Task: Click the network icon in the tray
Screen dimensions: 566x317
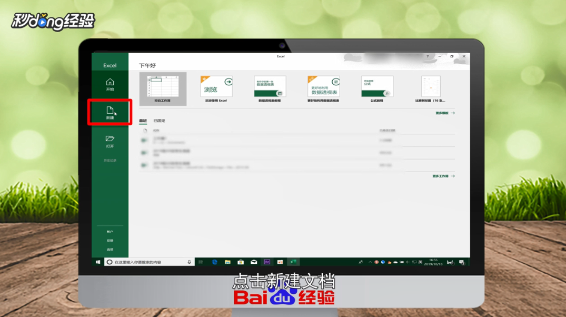Action: pos(414,262)
